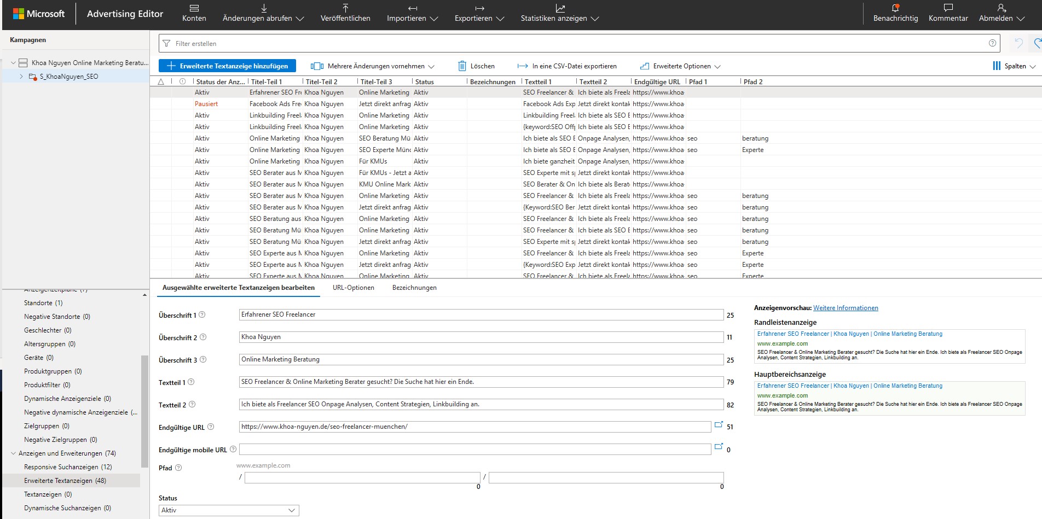Sort by Status der Anzeige column
Image resolution: width=1042 pixels, height=519 pixels.
point(221,81)
